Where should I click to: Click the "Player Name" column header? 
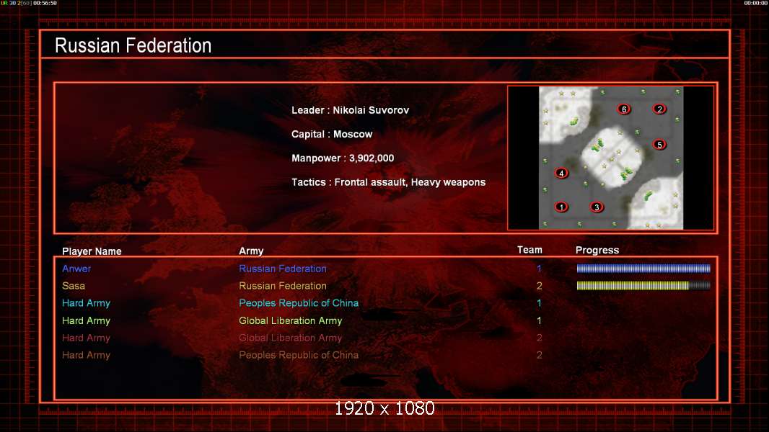click(92, 251)
